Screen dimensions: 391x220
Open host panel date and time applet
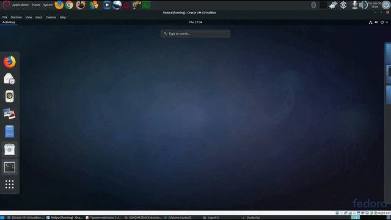click(375, 5)
